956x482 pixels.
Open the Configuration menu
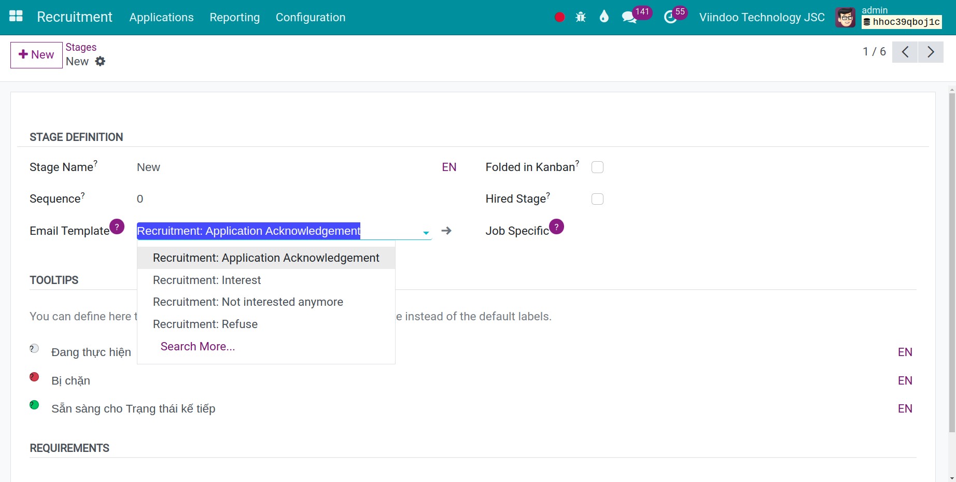point(311,17)
